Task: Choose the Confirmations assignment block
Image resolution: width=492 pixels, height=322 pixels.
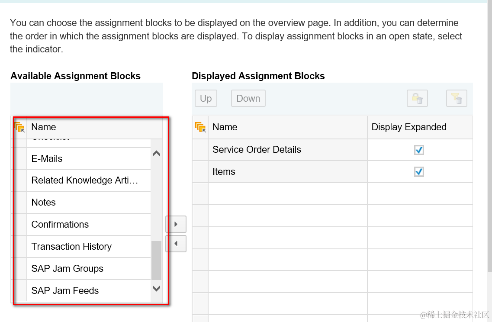Action: point(60,225)
